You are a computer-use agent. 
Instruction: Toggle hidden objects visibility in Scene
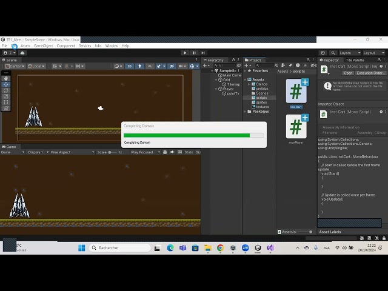click(x=172, y=66)
